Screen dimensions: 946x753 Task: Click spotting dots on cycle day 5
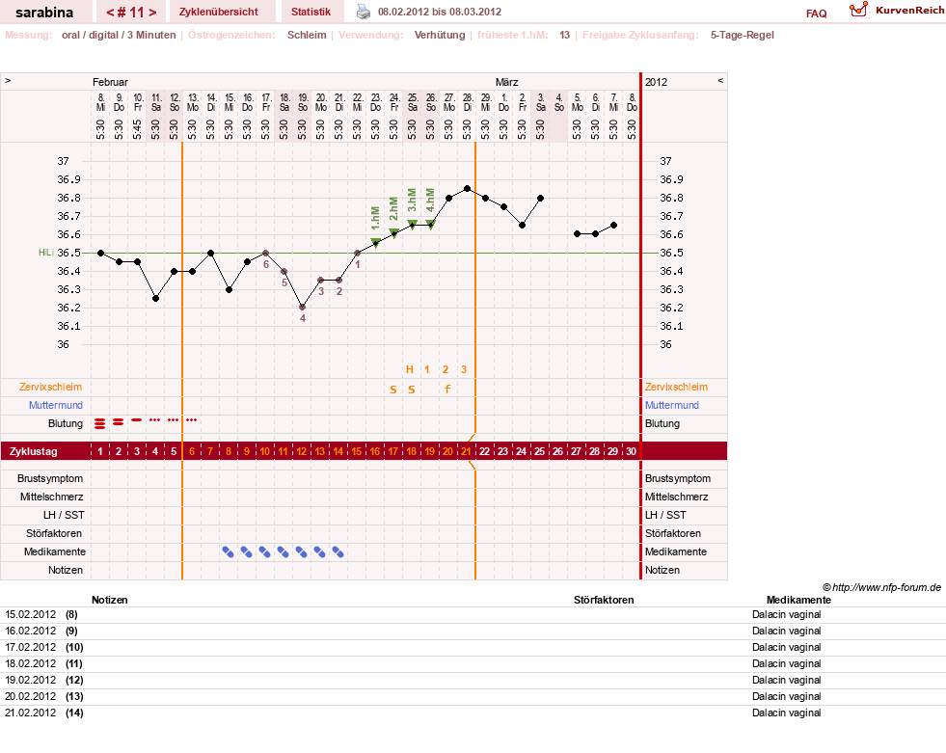click(174, 419)
